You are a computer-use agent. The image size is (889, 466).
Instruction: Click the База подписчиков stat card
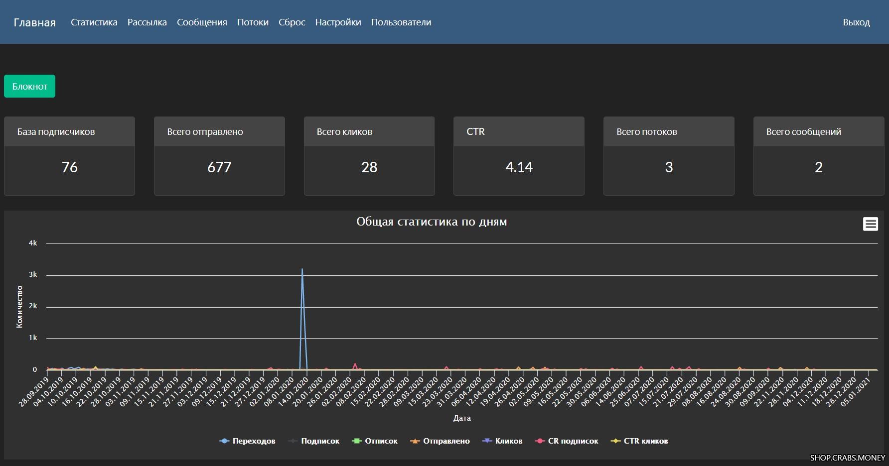[x=69, y=156]
